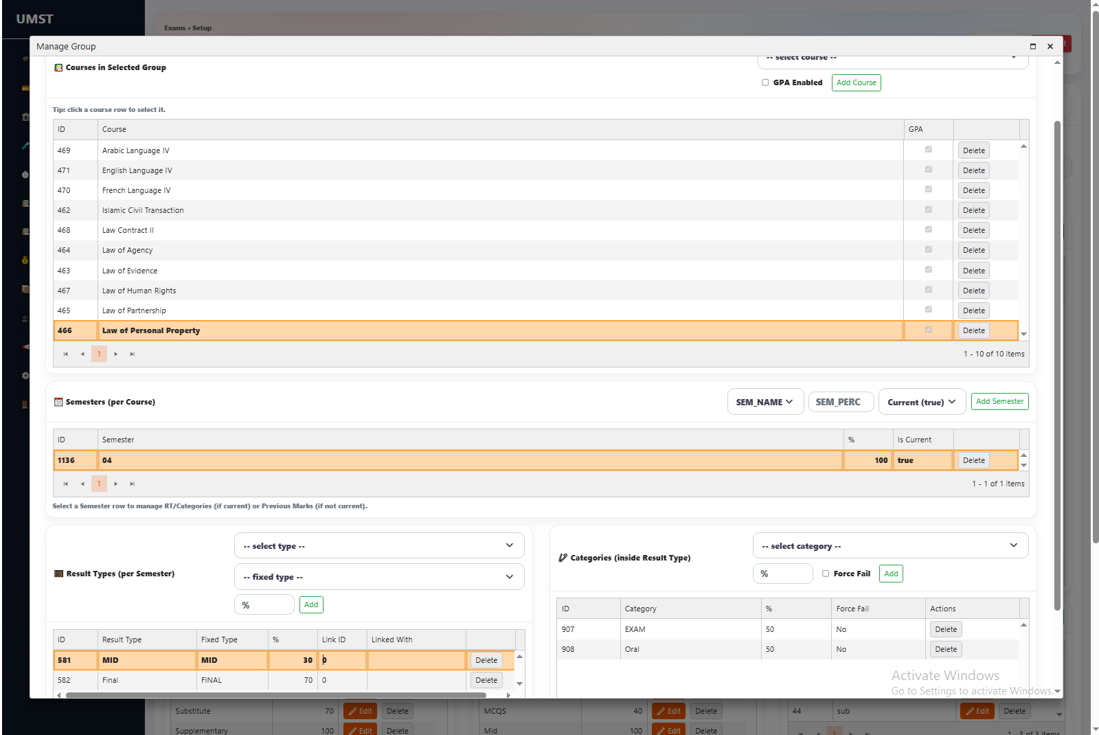The height and width of the screenshot is (735, 1099).
Task: Toggle GPA checkbox for Law of Personal Property
Action: tap(929, 329)
